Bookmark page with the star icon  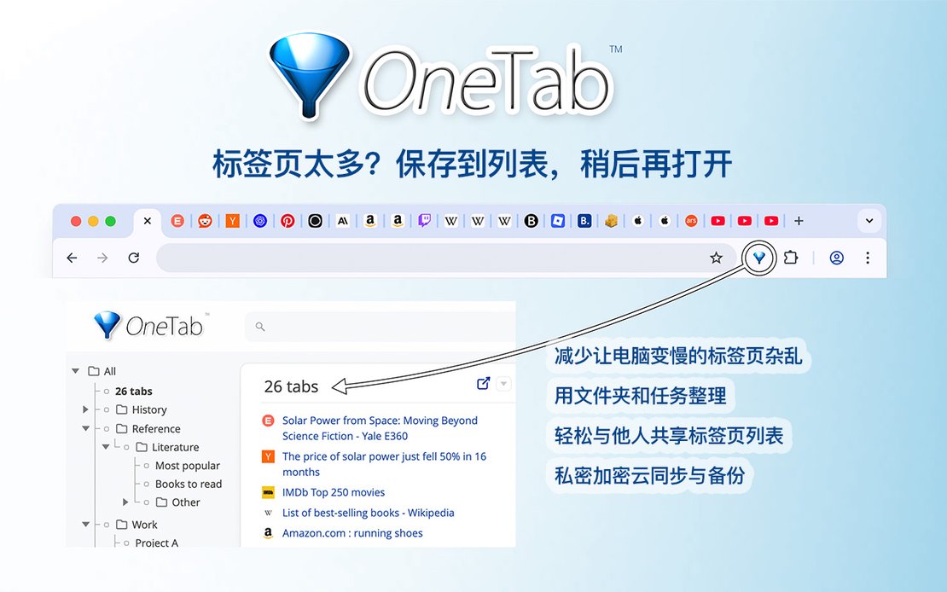tap(717, 258)
